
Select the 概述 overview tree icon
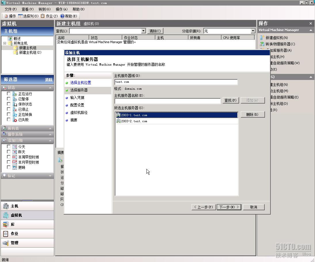pos(10,39)
